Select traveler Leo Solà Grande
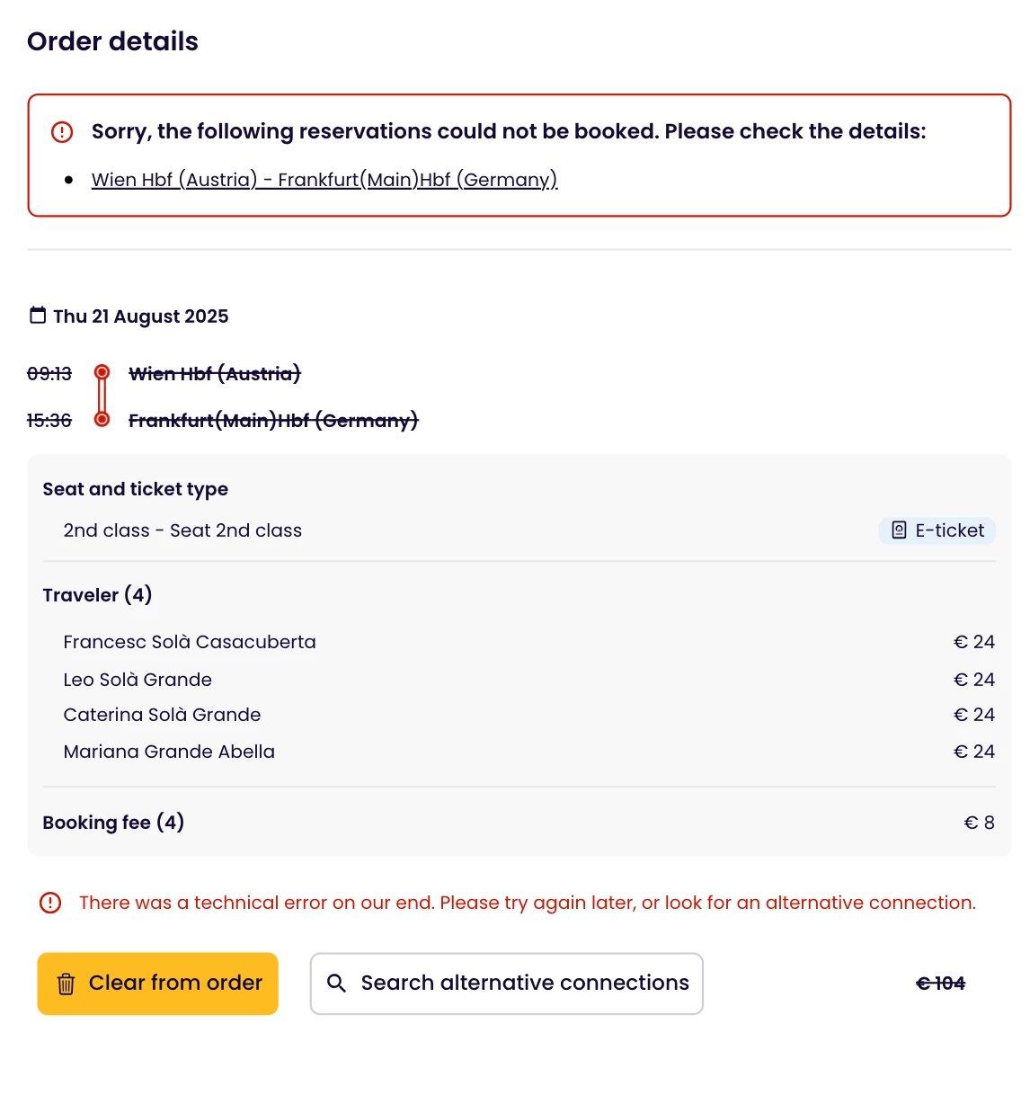This screenshot has height=1104, width=1030. pos(138,680)
